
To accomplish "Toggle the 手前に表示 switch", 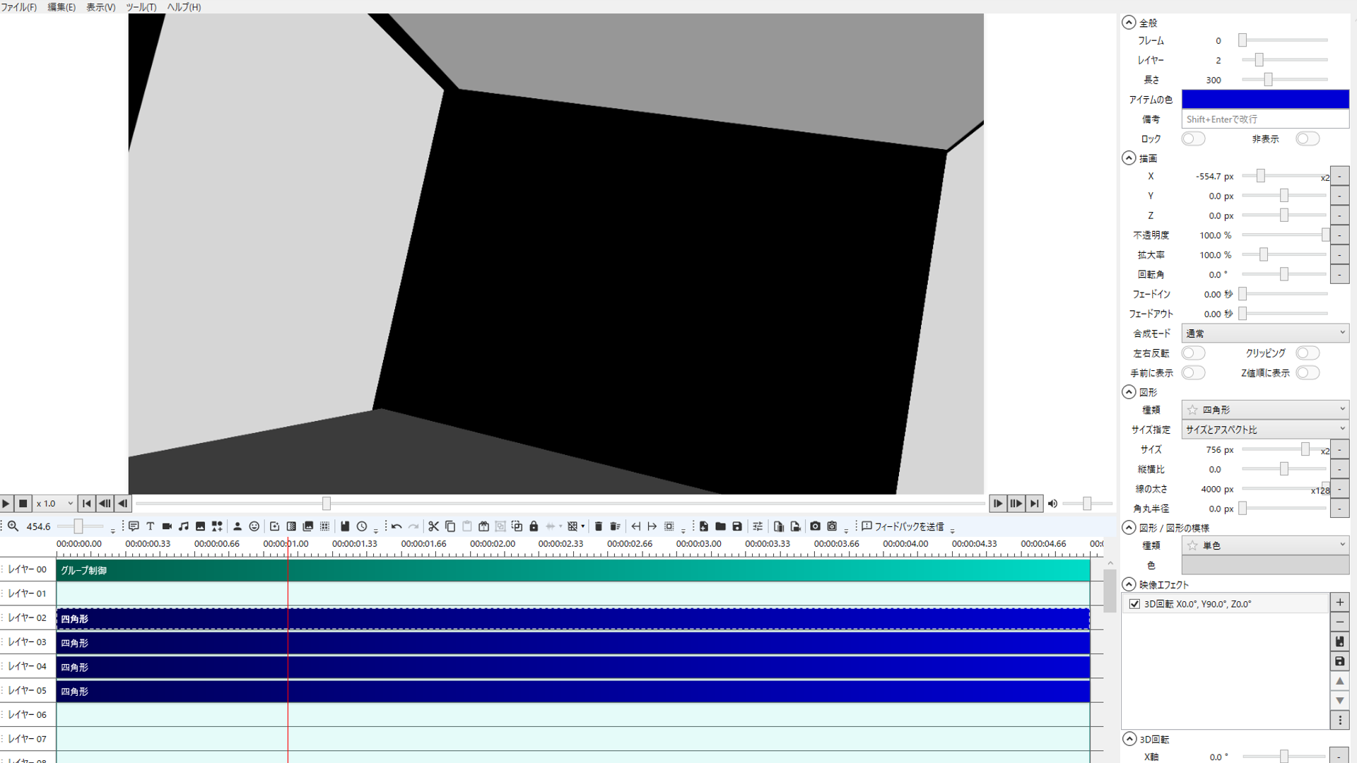I will pyautogui.click(x=1193, y=373).
